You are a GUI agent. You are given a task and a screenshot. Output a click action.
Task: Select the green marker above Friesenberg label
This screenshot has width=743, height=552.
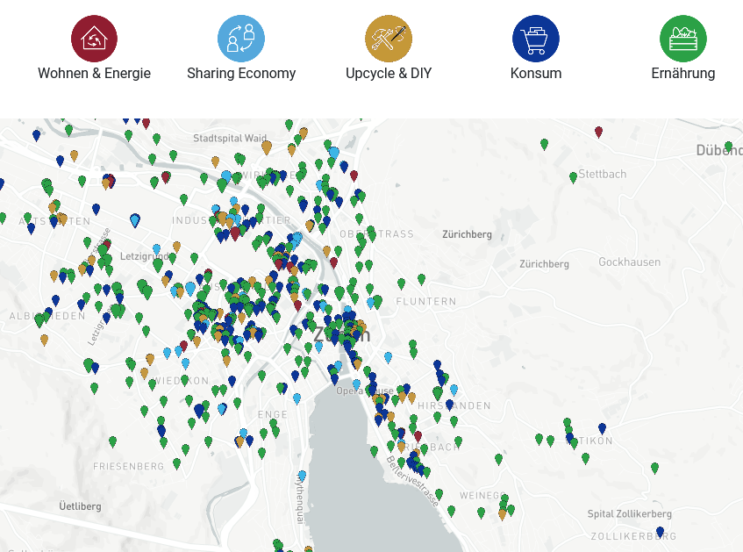click(112, 441)
